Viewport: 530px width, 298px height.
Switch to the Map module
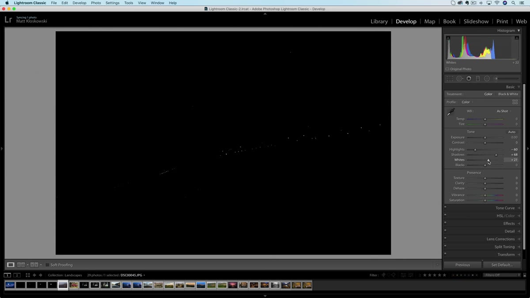coord(430,21)
